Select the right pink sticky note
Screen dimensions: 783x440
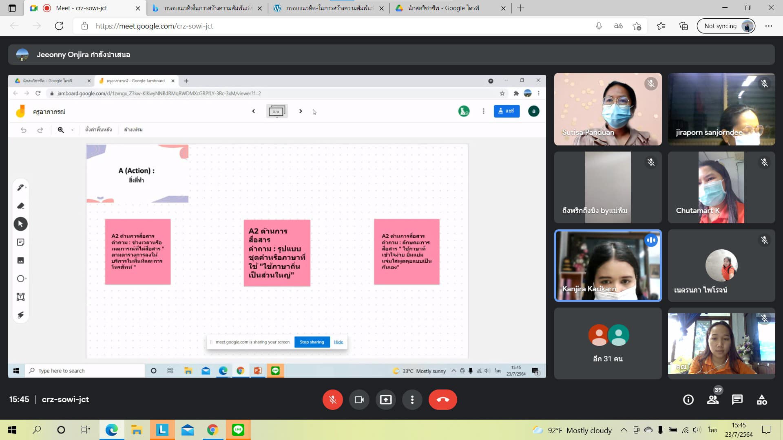point(407,252)
